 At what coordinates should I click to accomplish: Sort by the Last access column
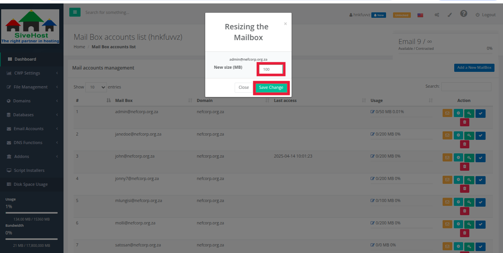coord(320,100)
